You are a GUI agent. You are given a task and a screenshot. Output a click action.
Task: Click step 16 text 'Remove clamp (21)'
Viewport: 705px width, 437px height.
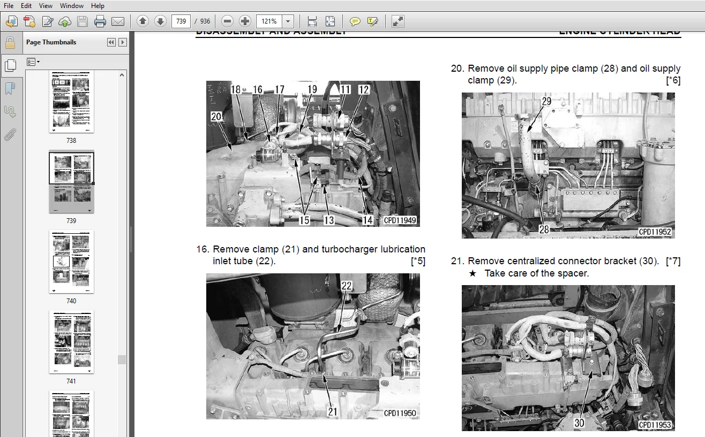[256, 249]
